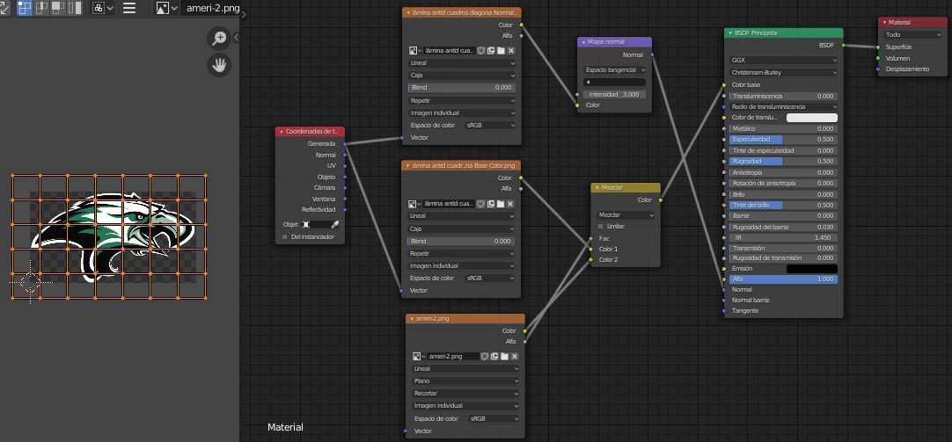Click the black Emisión color swatch

(812, 269)
